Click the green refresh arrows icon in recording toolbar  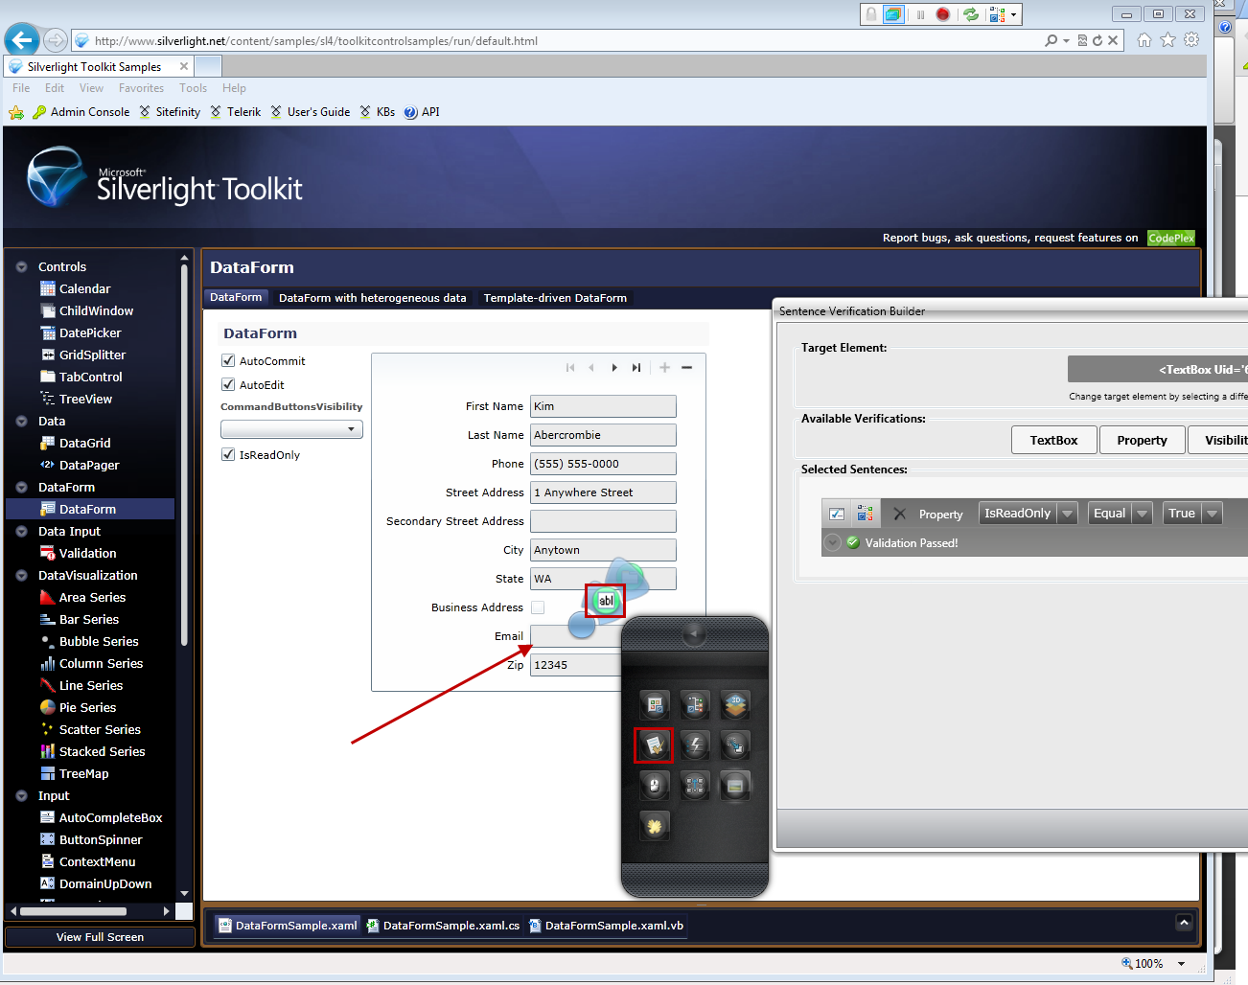click(971, 14)
